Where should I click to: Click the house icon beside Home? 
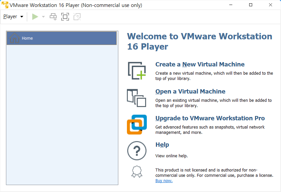point(14,38)
